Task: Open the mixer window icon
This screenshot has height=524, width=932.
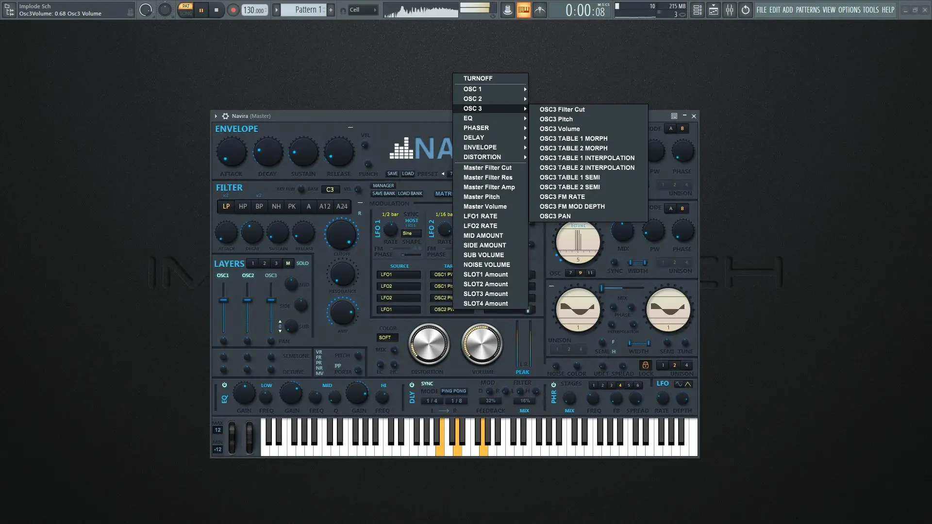Action: coord(730,10)
